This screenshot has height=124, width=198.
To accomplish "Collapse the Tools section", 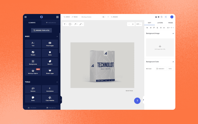I will pyautogui.click(x=57, y=82).
